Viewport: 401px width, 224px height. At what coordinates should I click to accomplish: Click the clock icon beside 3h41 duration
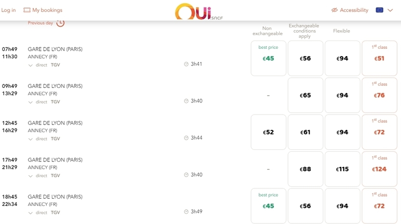pos(186,64)
